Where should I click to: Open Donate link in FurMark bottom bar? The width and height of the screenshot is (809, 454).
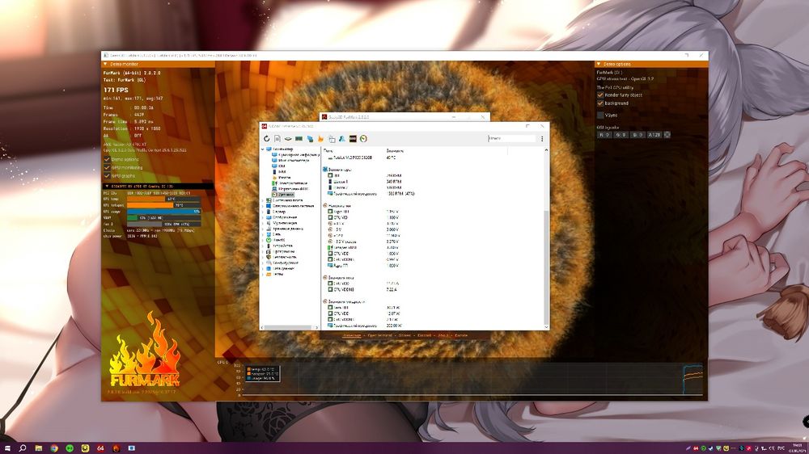[x=461, y=335]
